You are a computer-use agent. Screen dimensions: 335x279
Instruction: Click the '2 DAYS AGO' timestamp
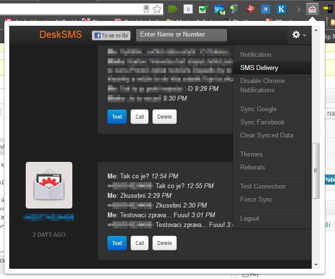tap(49, 234)
